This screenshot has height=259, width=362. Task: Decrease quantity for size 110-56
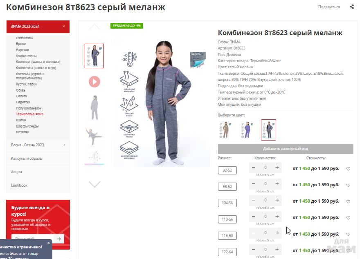pos(254,217)
